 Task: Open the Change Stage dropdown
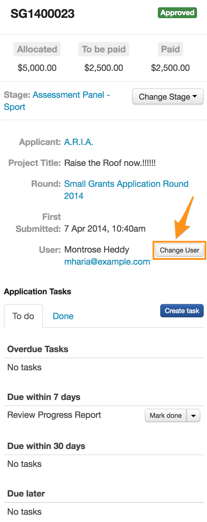168,97
